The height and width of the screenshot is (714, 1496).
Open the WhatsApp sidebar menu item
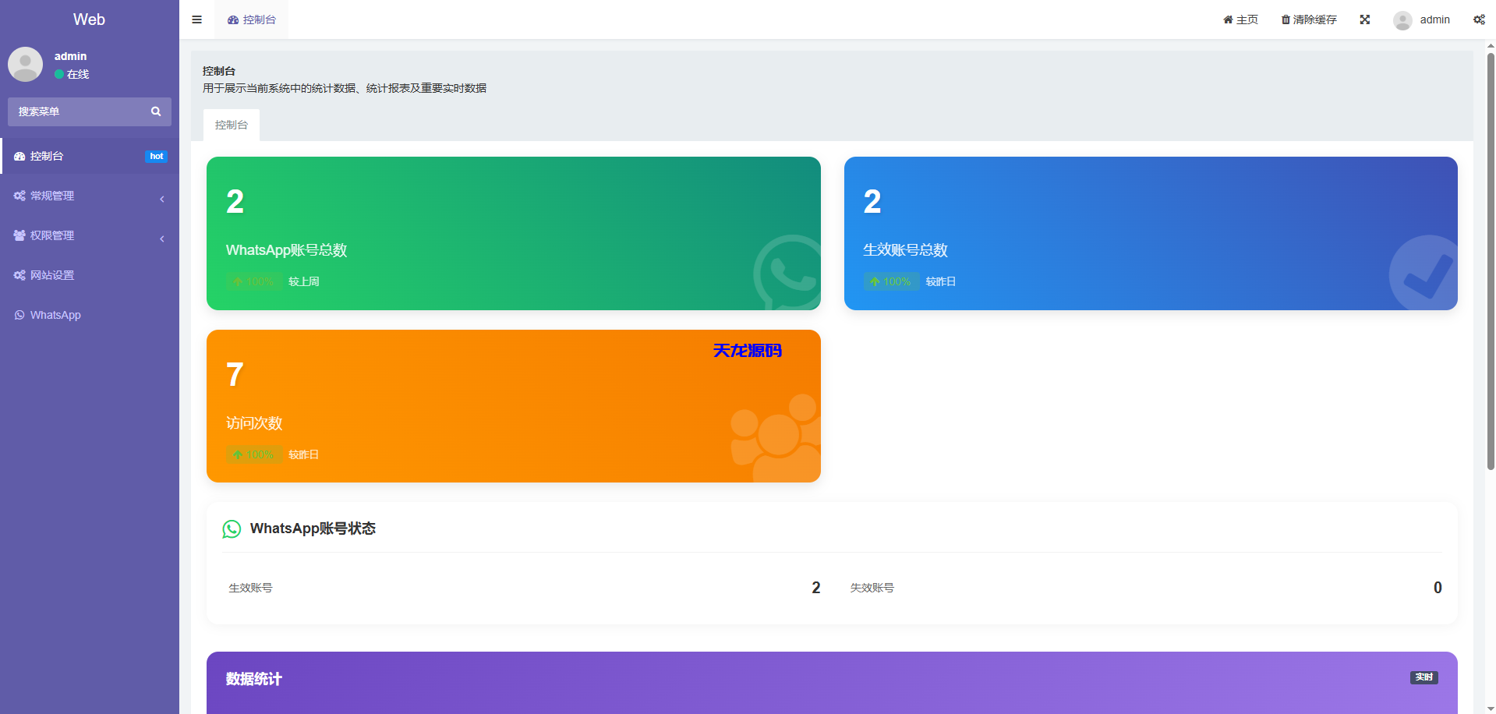(x=55, y=315)
